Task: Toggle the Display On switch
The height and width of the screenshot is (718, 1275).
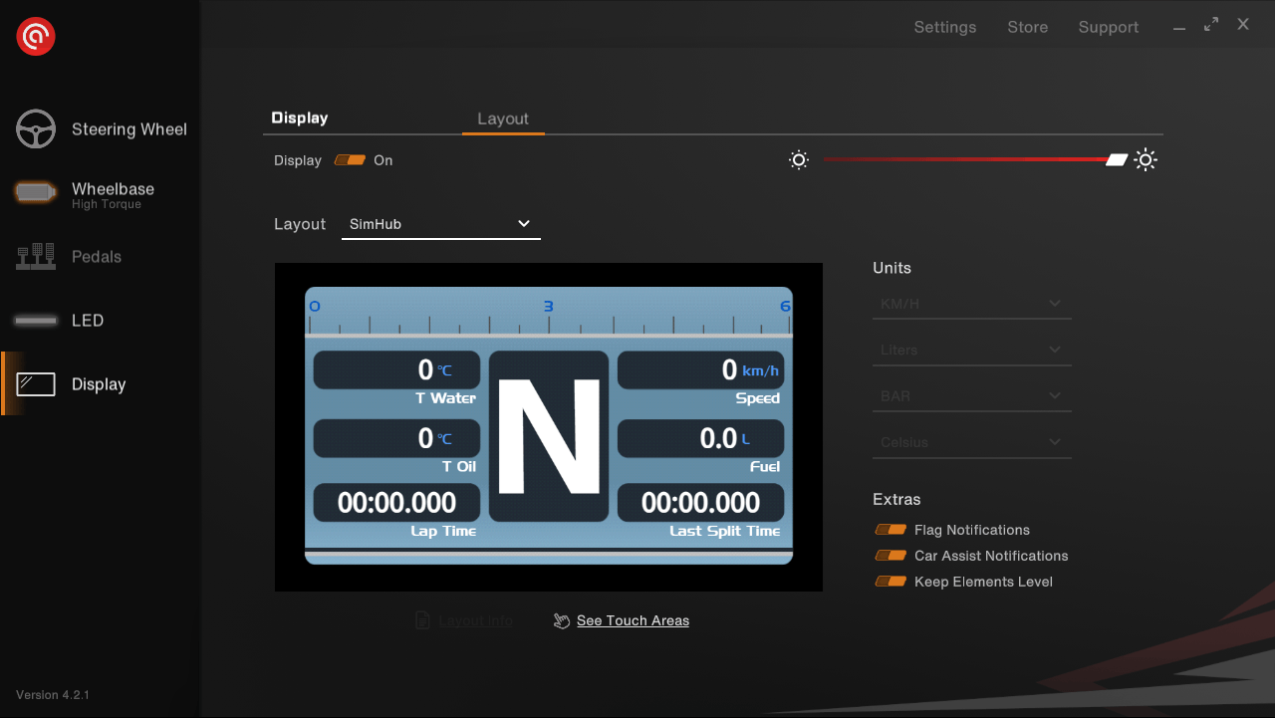Action: [350, 160]
